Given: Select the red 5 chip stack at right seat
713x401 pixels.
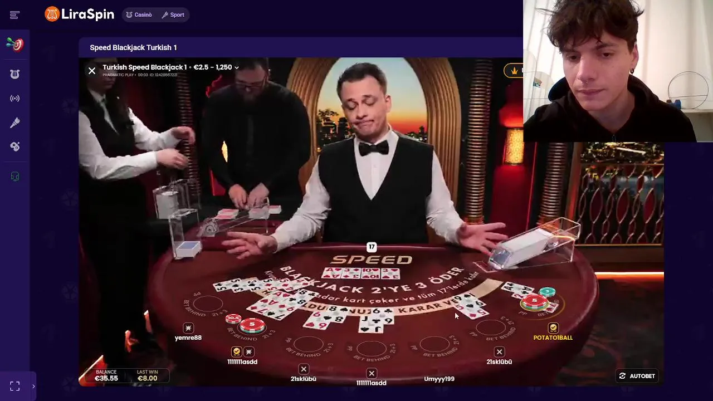Looking at the screenshot, I should [534, 302].
